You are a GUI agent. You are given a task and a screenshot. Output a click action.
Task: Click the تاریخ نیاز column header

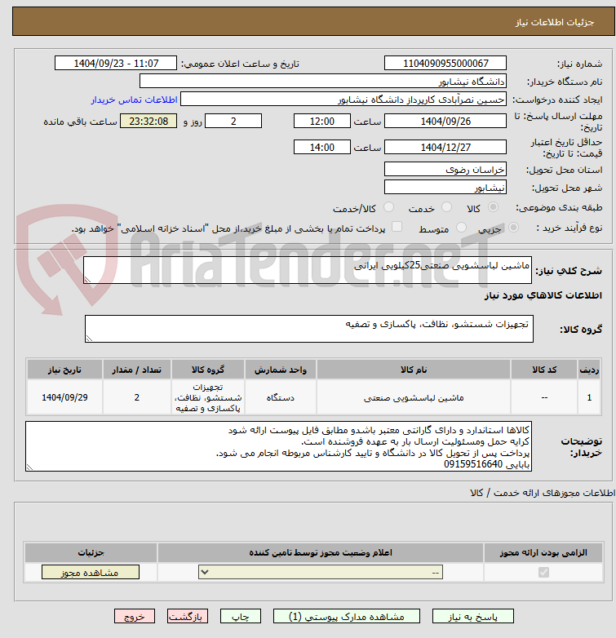[64, 370]
